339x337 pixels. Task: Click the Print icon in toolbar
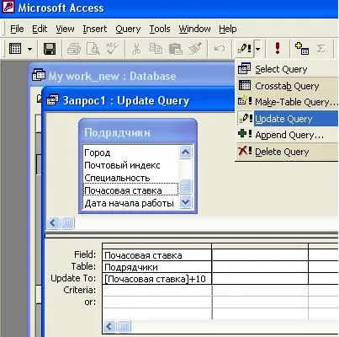click(x=74, y=49)
